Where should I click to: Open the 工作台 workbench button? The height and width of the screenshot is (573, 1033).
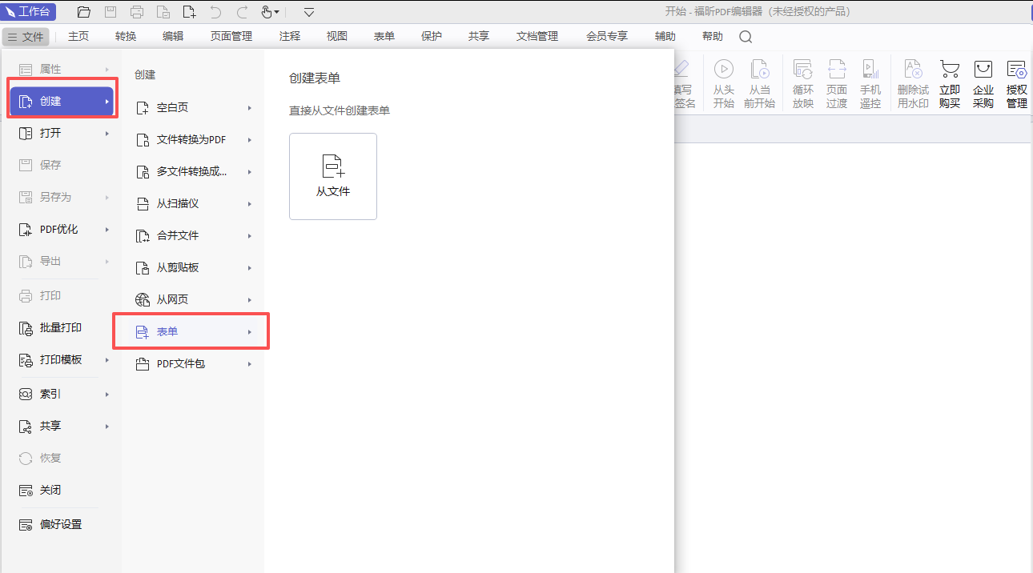coord(29,12)
